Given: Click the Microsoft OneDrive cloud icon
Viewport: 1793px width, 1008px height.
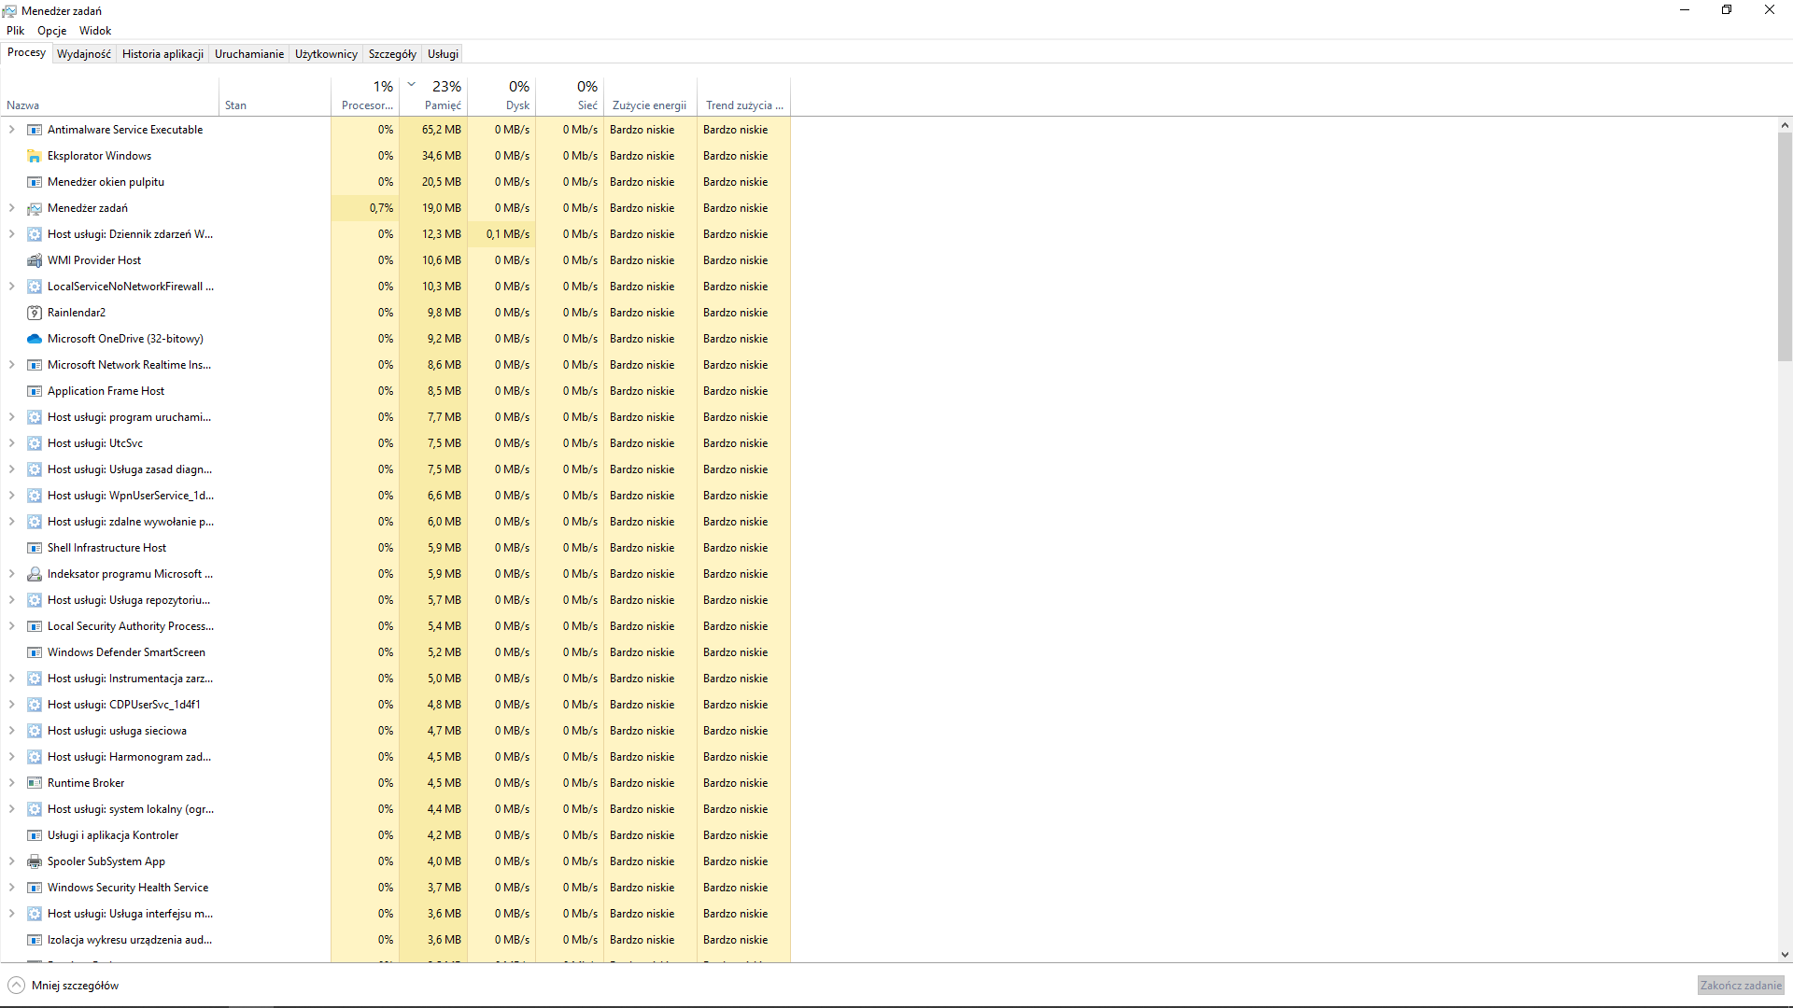Looking at the screenshot, I should [35, 339].
